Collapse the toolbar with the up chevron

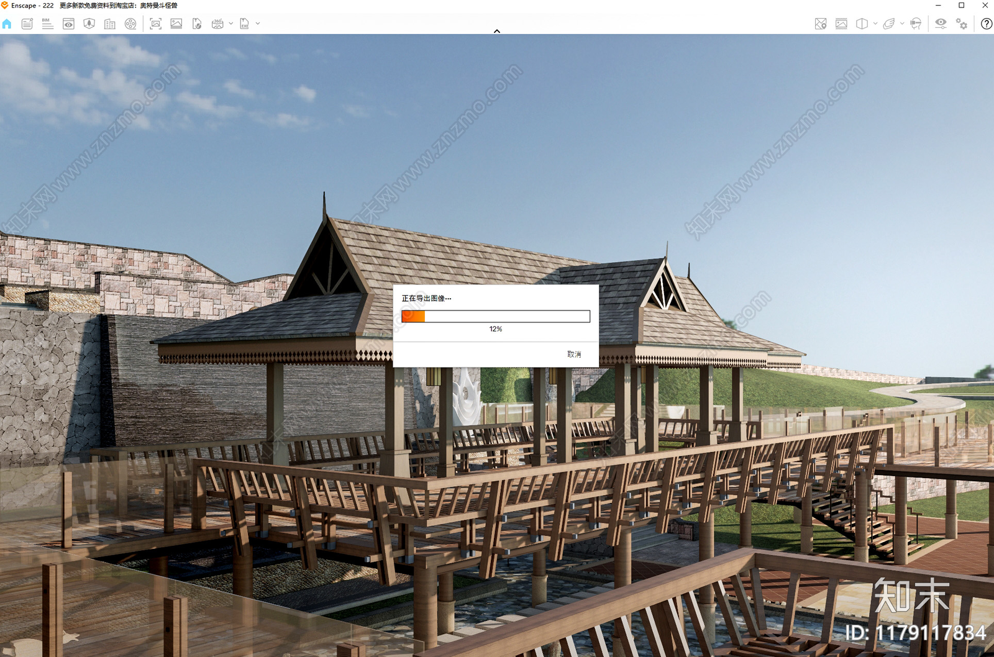pyautogui.click(x=497, y=31)
